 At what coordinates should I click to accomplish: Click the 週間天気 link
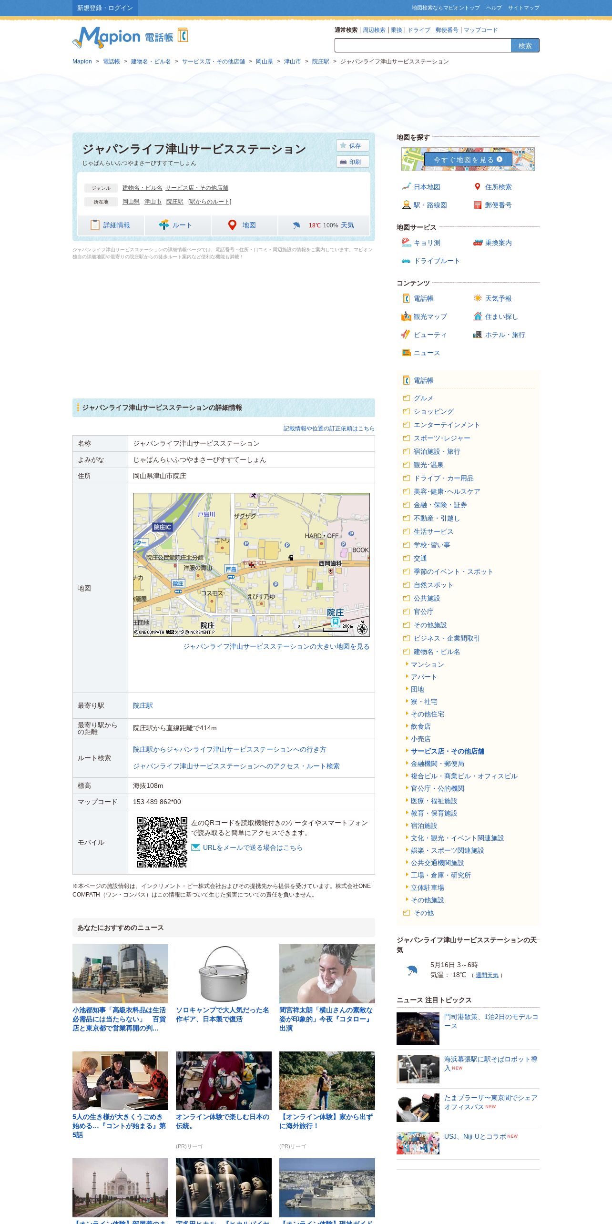pyautogui.click(x=487, y=975)
